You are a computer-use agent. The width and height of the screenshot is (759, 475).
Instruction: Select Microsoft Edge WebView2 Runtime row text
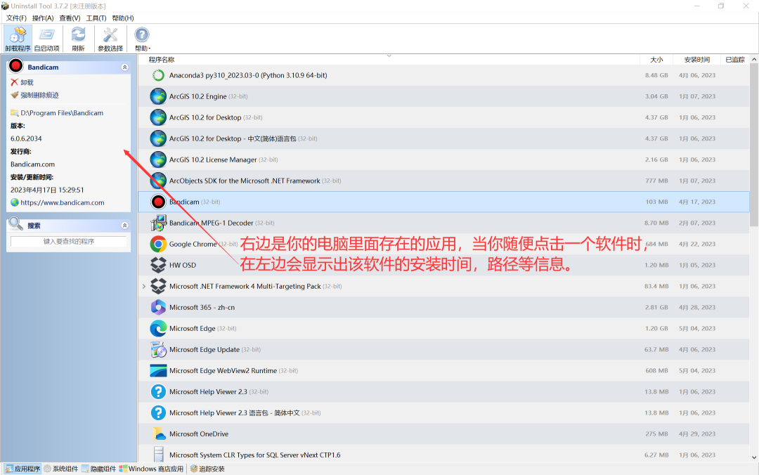(223, 371)
